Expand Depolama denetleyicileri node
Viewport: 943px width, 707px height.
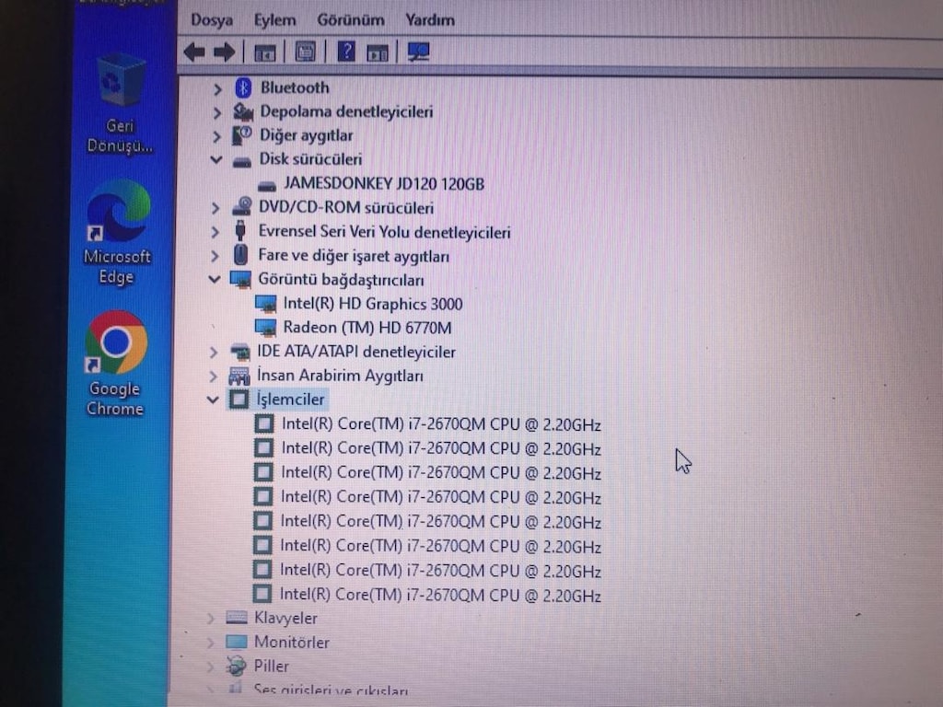pos(217,113)
